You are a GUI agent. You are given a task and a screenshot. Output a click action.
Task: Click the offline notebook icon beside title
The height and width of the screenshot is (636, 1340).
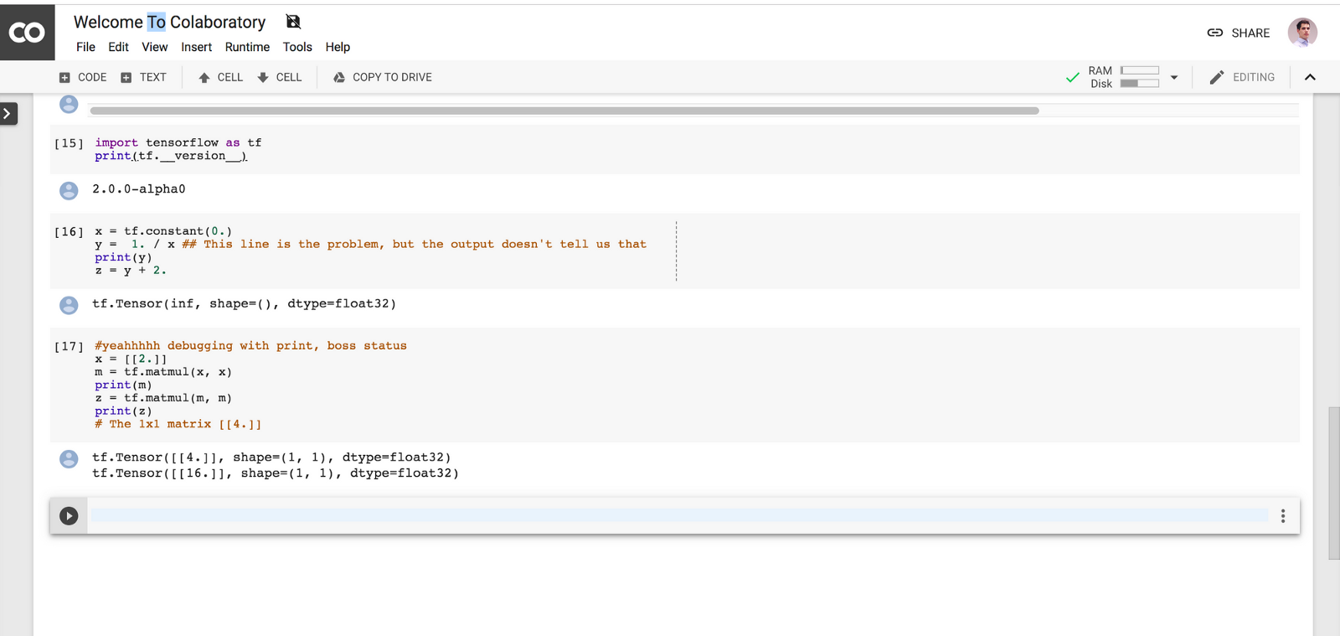(293, 22)
